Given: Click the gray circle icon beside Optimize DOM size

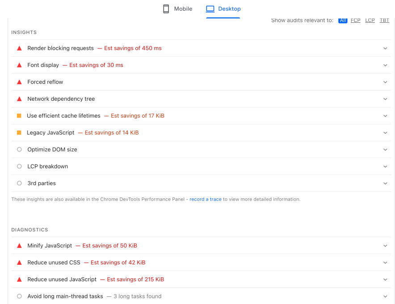Looking at the screenshot, I should [19, 149].
